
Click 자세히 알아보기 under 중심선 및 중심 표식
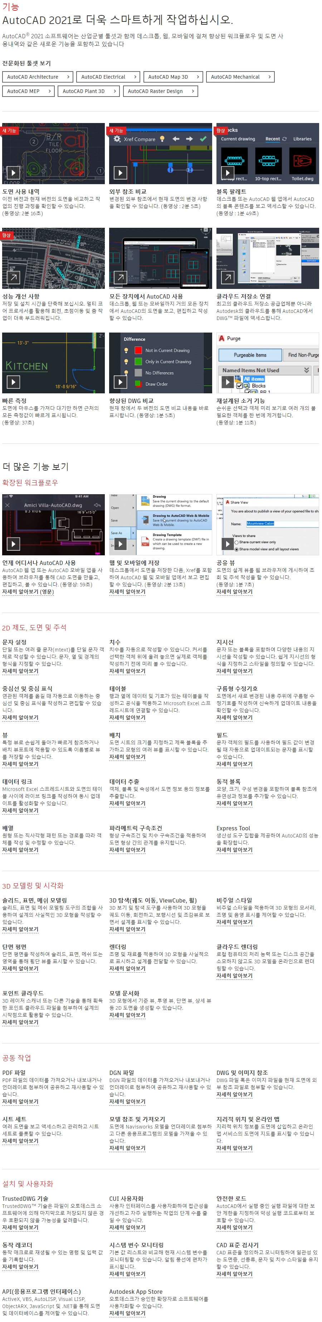coord(20,718)
